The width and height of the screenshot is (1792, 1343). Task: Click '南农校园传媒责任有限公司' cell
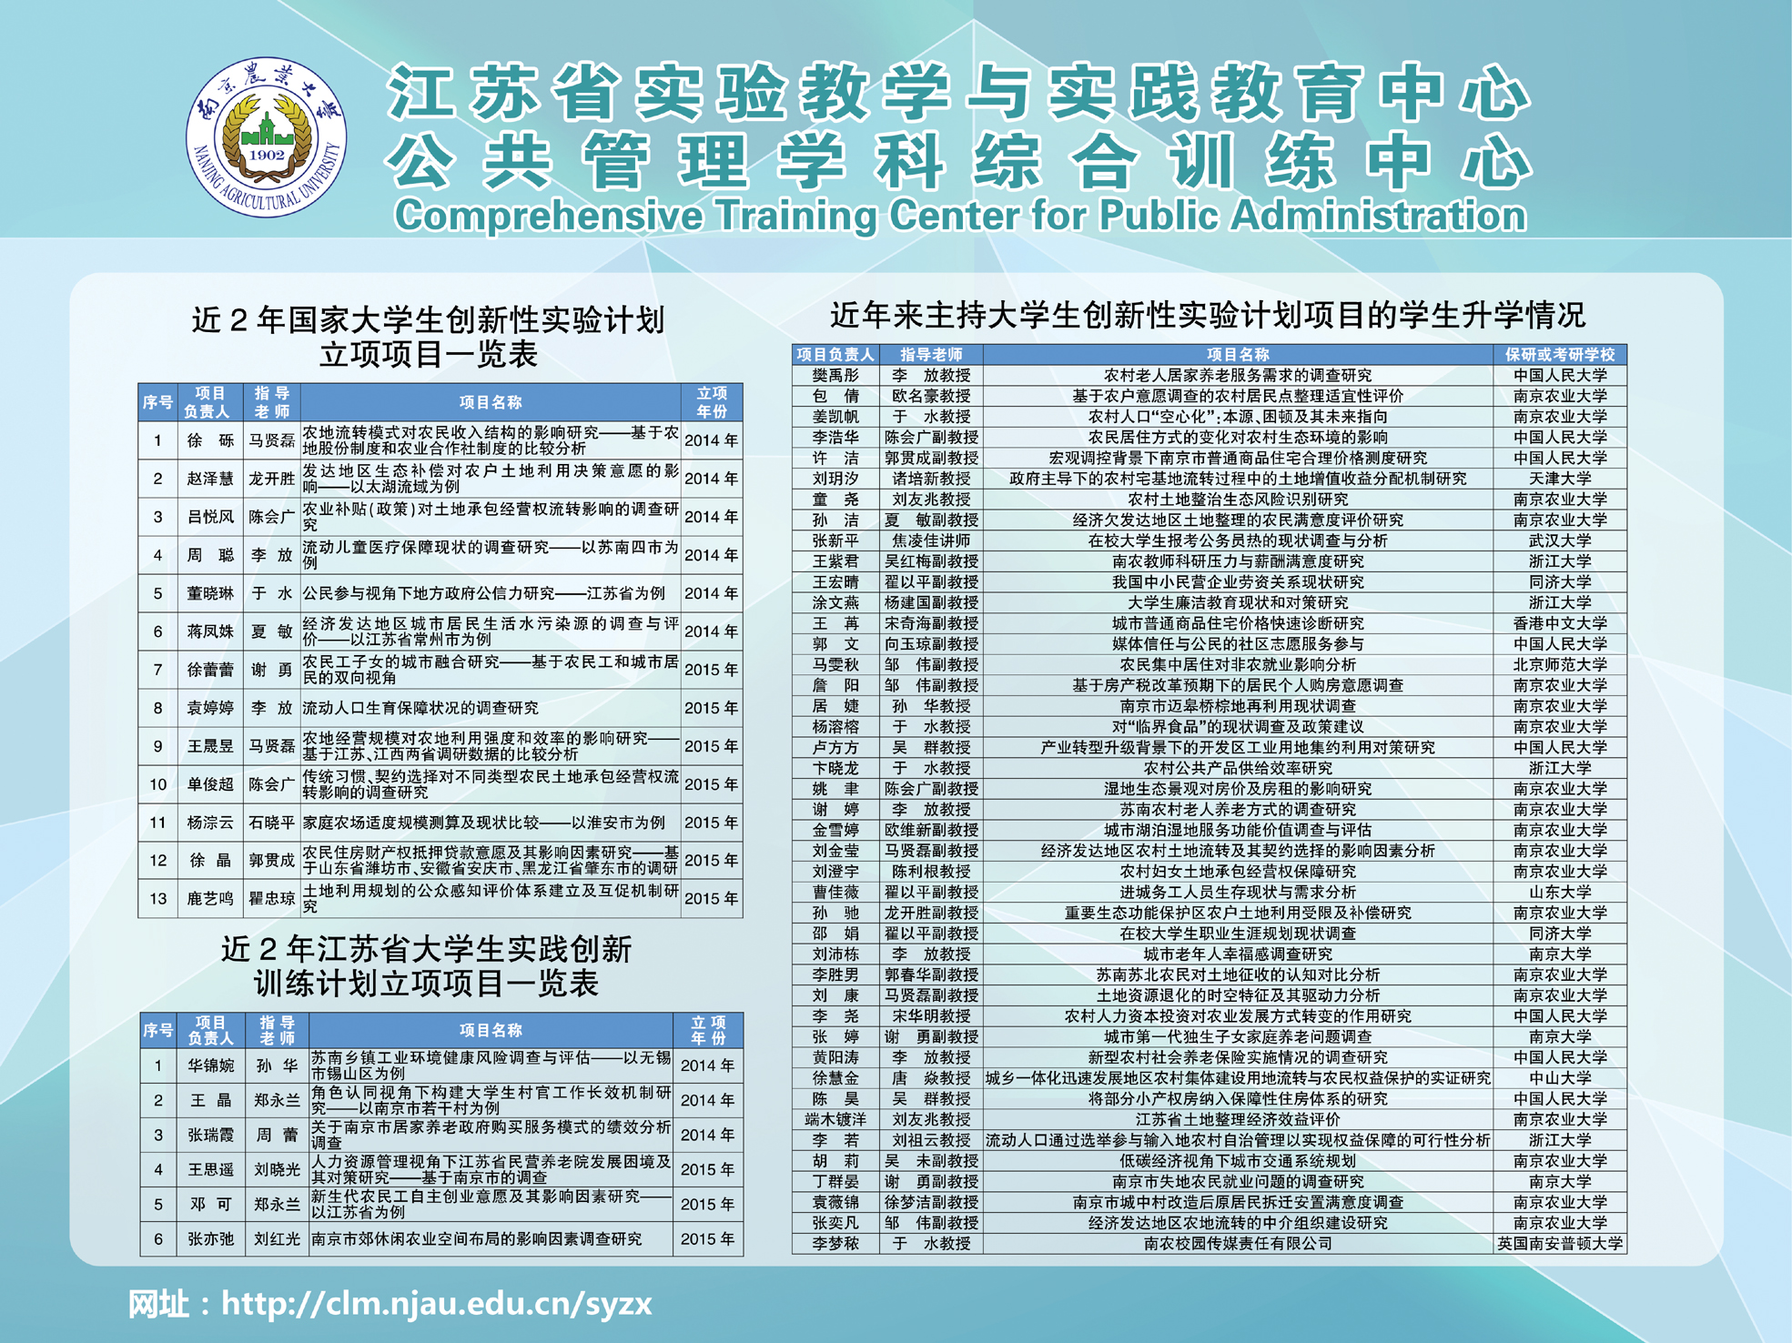[x=1238, y=1244]
